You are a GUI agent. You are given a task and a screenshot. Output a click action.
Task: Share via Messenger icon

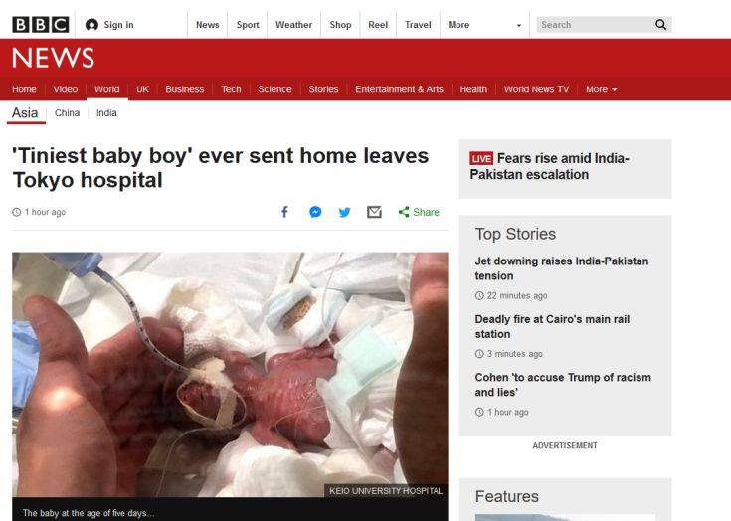tap(315, 212)
